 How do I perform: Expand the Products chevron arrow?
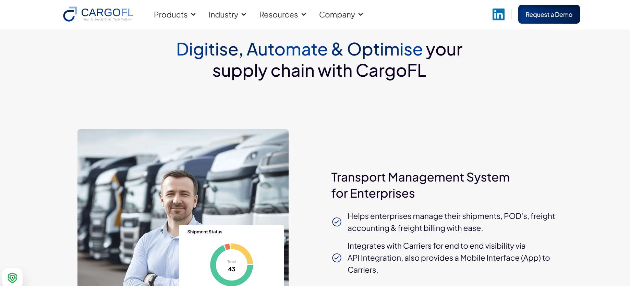point(193,14)
